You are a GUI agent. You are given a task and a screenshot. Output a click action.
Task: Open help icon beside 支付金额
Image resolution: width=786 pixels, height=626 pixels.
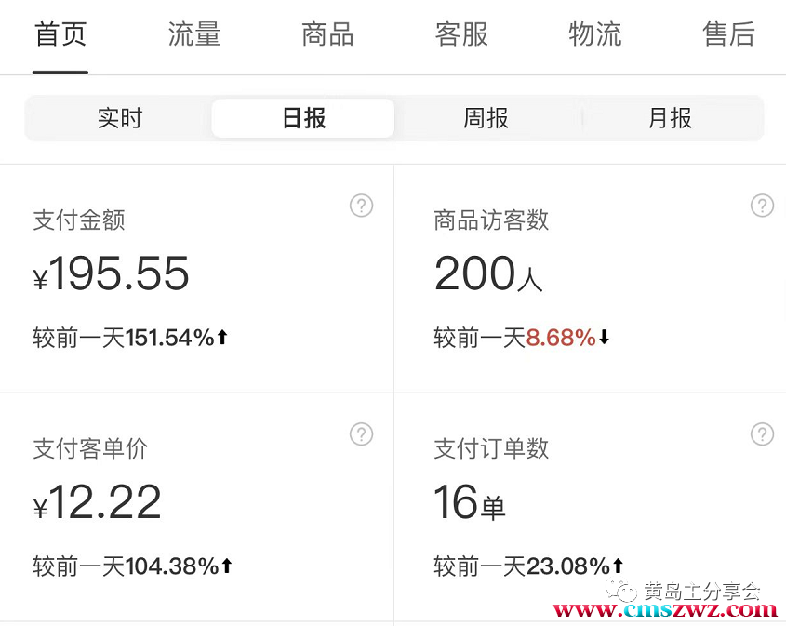pos(361,206)
